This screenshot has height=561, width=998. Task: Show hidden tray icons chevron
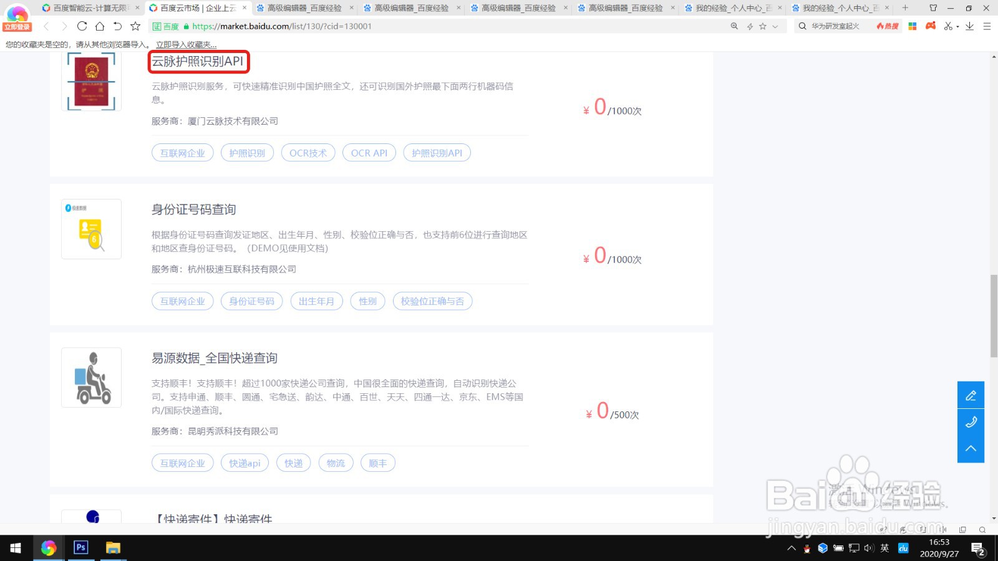[792, 549]
